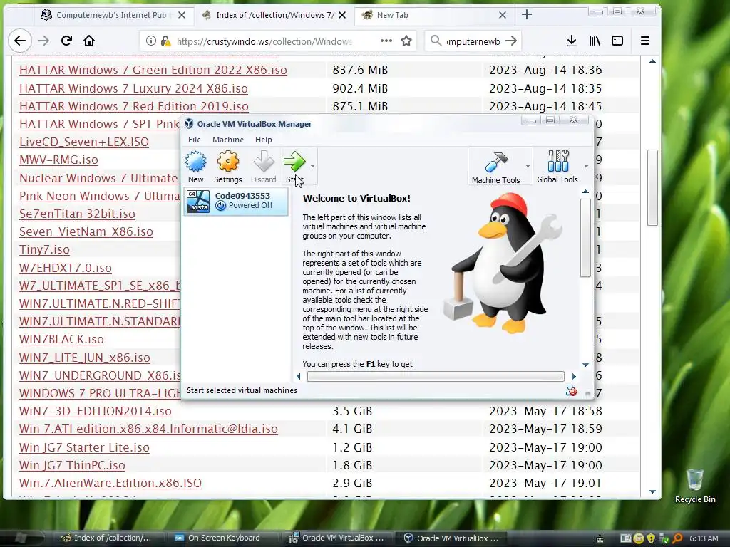Show site information icon in address bar
The image size is (730, 547).
pos(151,41)
